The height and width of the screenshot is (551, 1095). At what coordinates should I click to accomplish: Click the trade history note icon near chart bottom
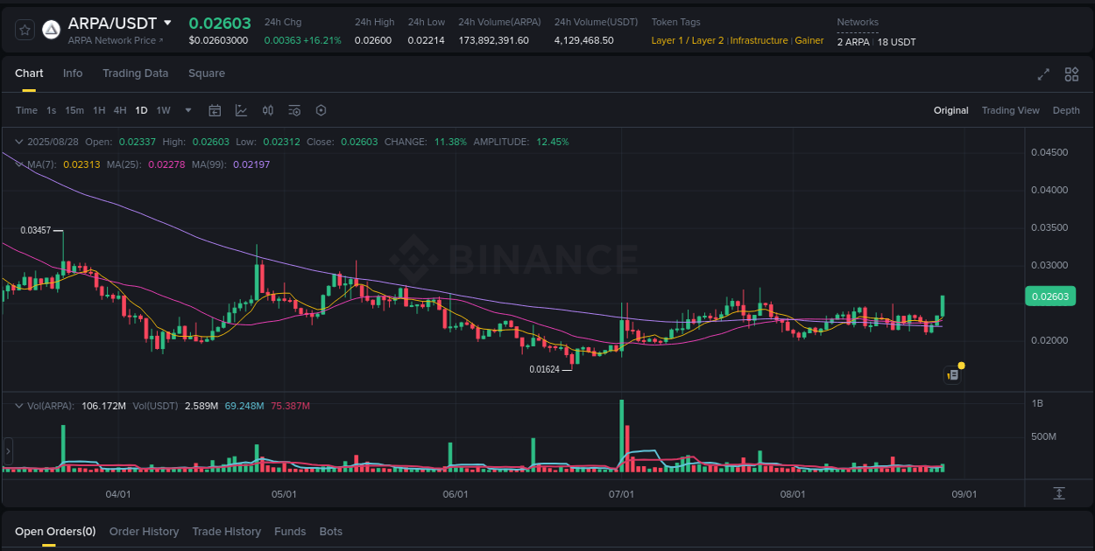(952, 374)
